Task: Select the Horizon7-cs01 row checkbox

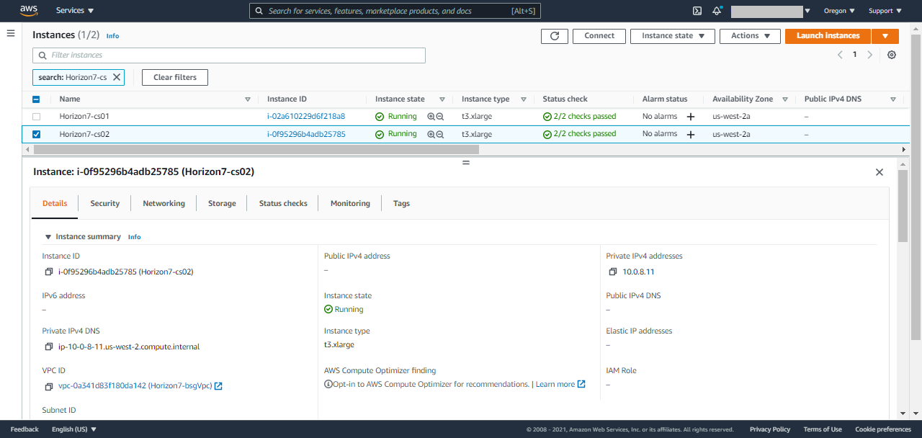Action: (37, 116)
